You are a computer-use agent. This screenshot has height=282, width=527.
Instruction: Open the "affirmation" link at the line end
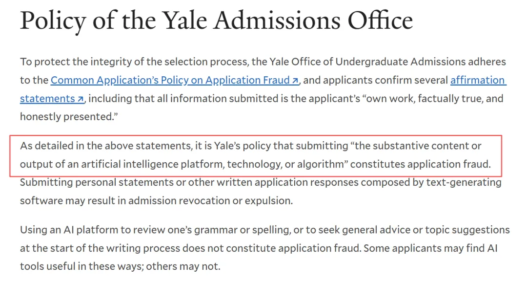[x=478, y=80]
